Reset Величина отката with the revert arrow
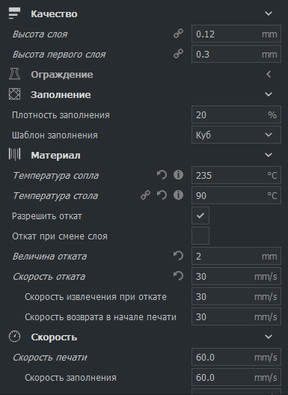The width and height of the screenshot is (288, 395). coord(178,256)
